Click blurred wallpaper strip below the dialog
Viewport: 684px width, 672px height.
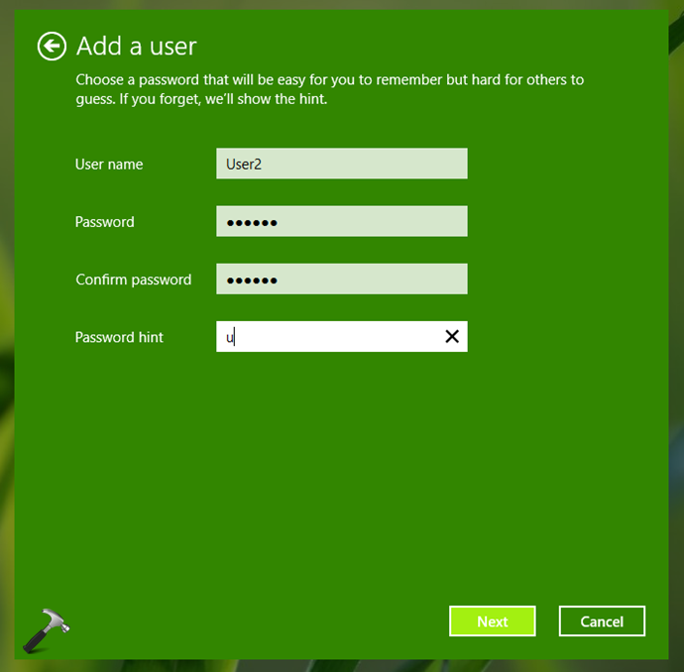click(341, 665)
